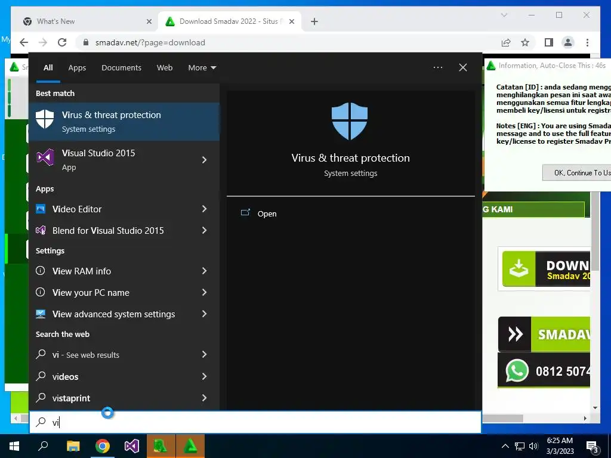Select the Download Smadav 2022 Chrome tab
Viewport: 611px width, 458px height.
point(230,21)
